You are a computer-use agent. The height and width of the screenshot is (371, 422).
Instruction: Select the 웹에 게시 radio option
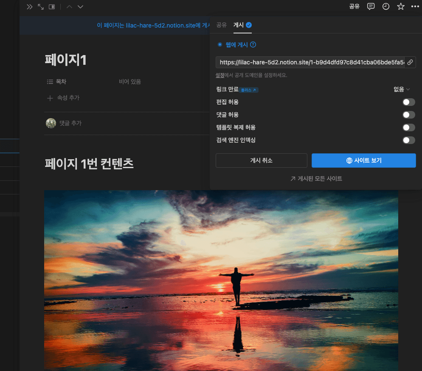(x=219, y=44)
